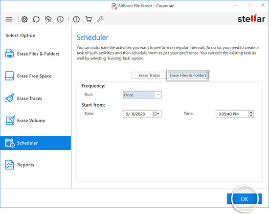
Task: Click the date field showing 5/8/2023
Action: (x=142, y=114)
